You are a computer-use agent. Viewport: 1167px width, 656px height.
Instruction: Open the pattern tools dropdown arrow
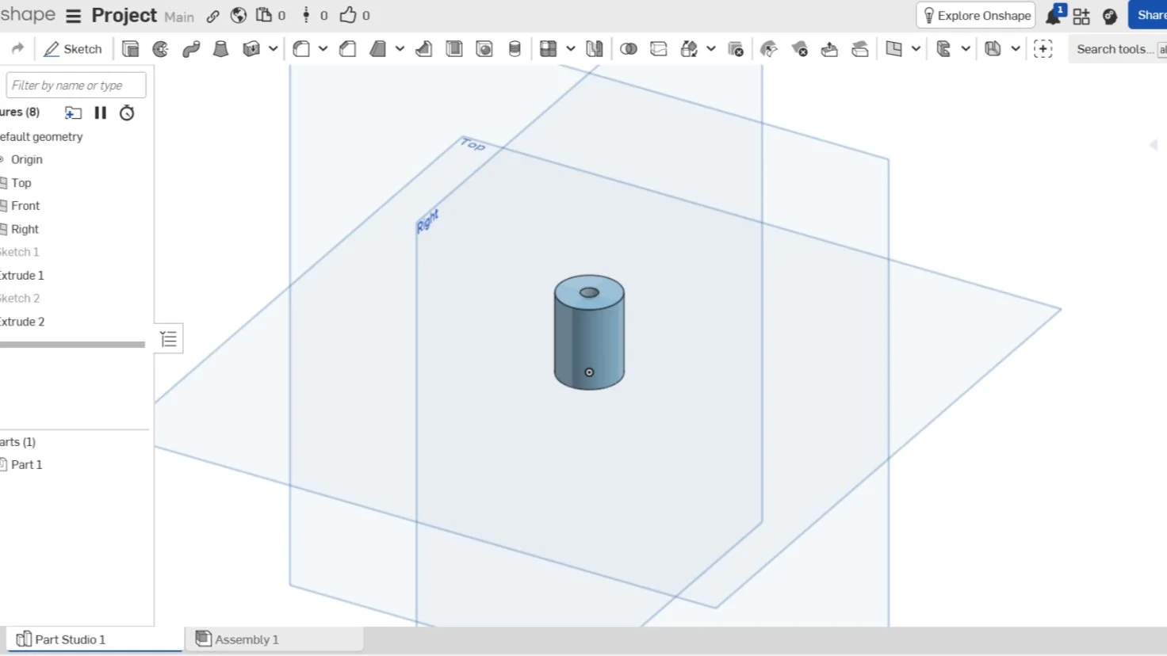[x=570, y=49]
